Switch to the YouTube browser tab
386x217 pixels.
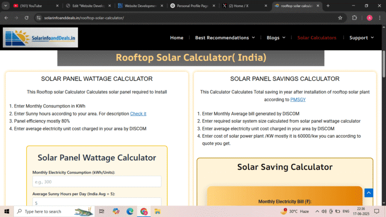click(31, 6)
